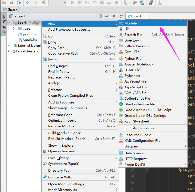Open the run configuration combo box

click(x=58, y=2)
